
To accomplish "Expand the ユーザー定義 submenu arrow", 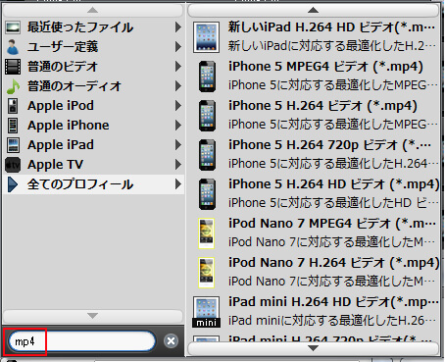I will tap(177, 47).
